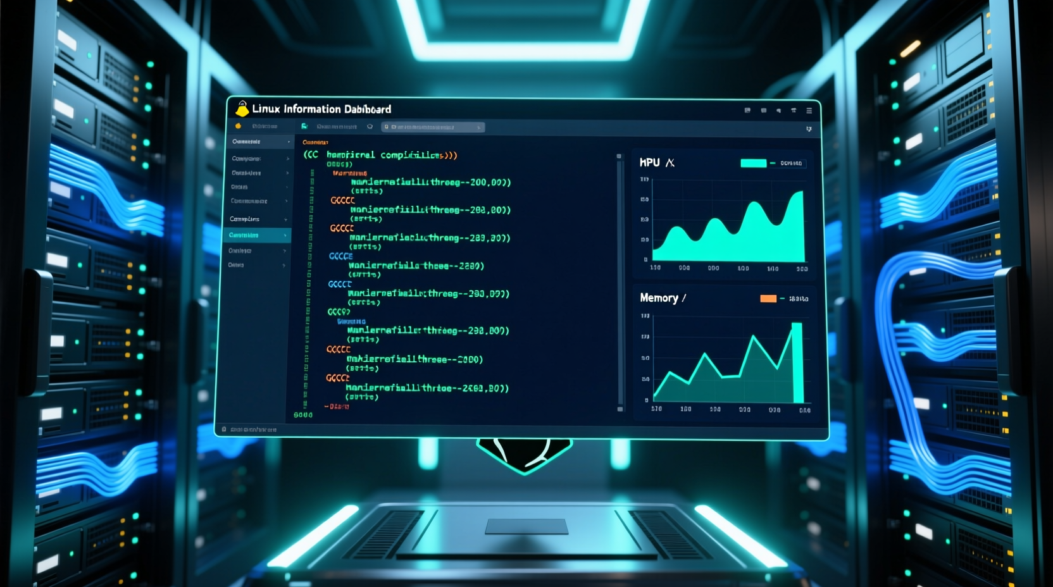This screenshot has width=1053, height=587.
Task: Clear the search field with its x button
Action: tap(479, 127)
